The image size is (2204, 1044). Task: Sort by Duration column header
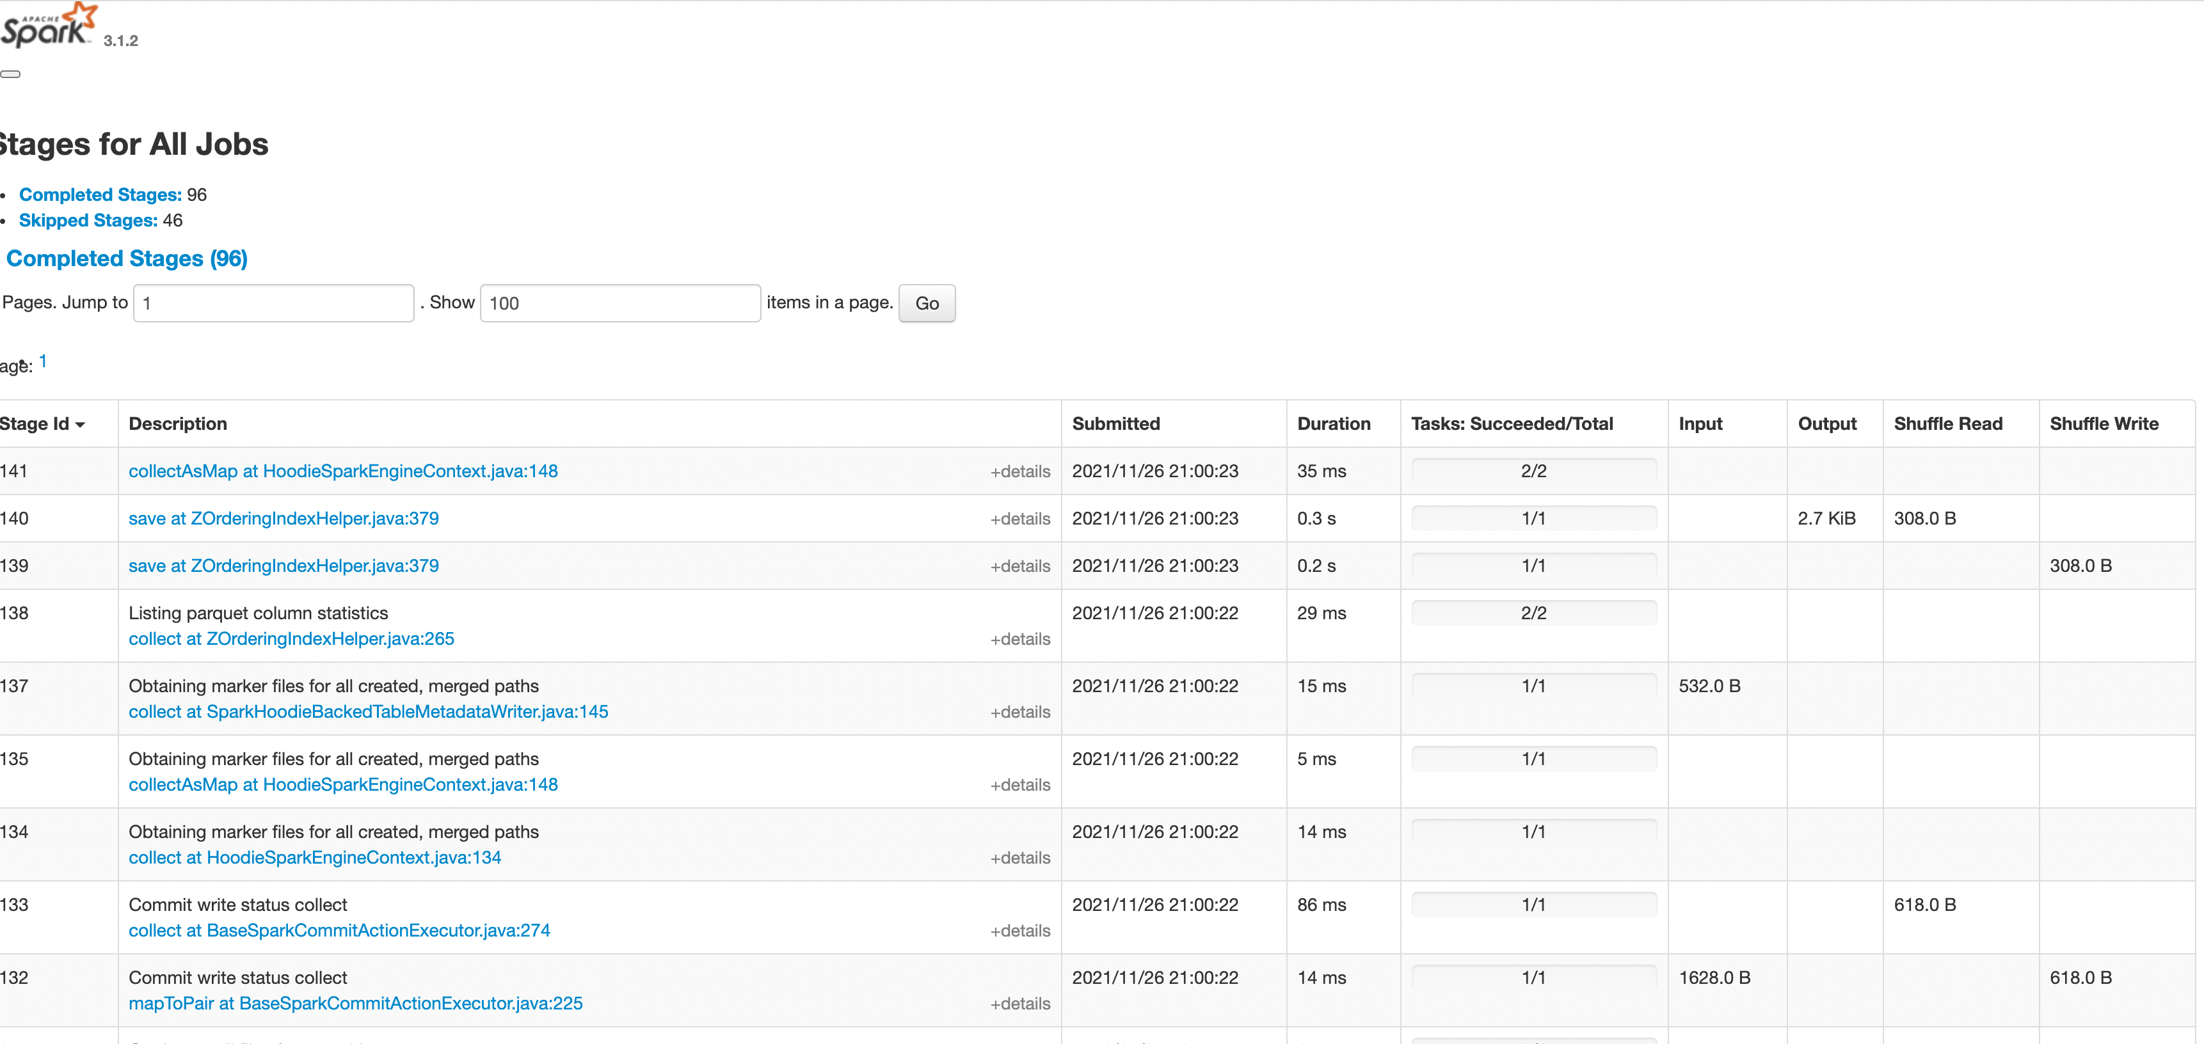pyautogui.click(x=1333, y=424)
